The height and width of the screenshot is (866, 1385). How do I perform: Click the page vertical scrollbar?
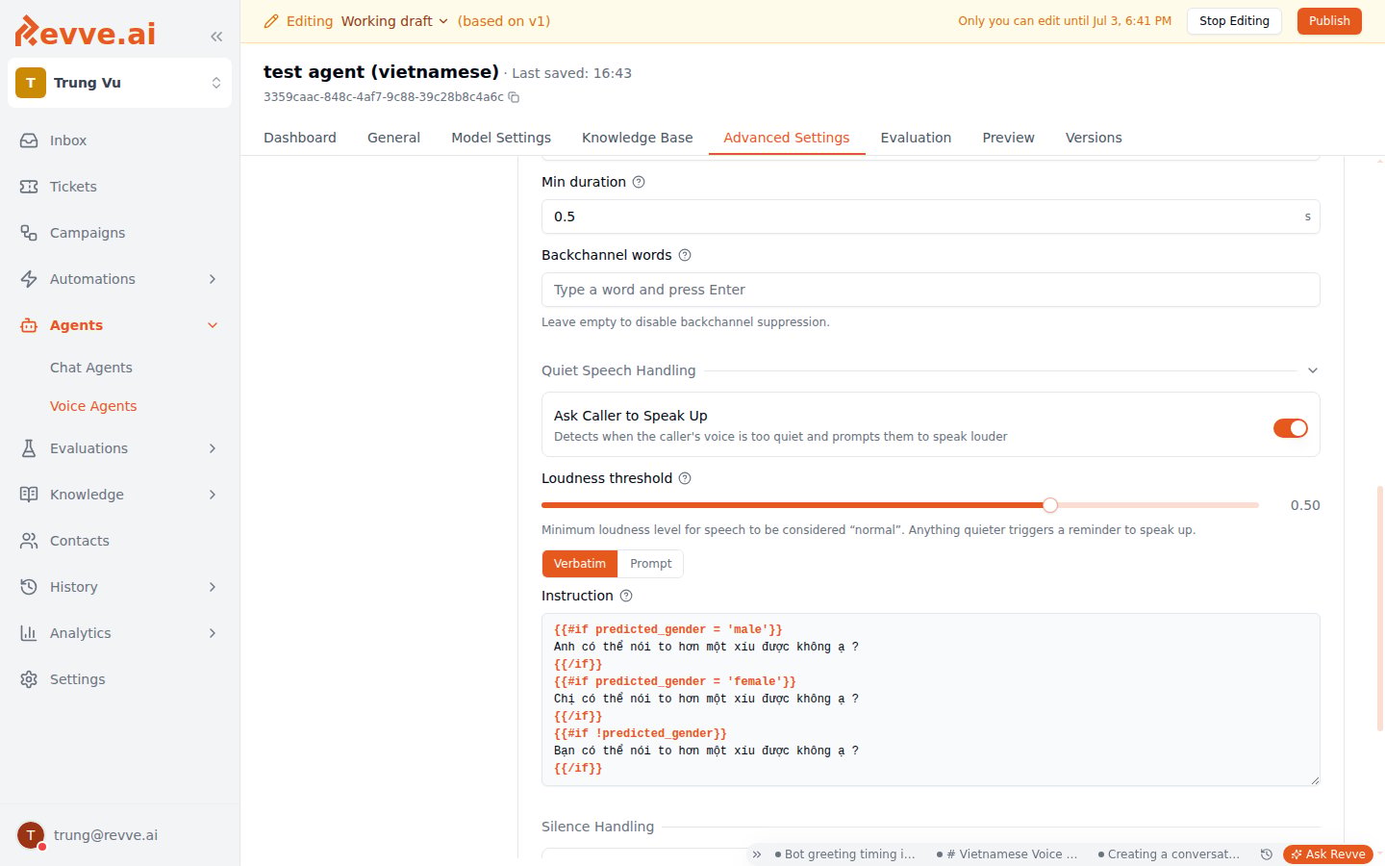click(x=1380, y=609)
